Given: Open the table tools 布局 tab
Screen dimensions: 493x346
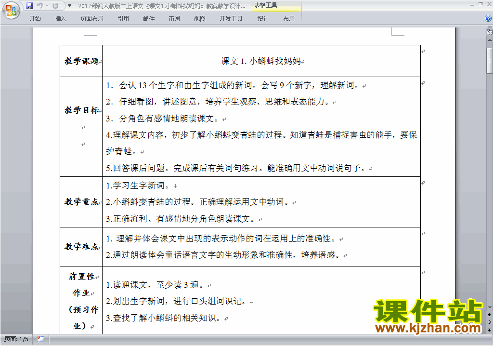Looking at the screenshot, I should [289, 19].
